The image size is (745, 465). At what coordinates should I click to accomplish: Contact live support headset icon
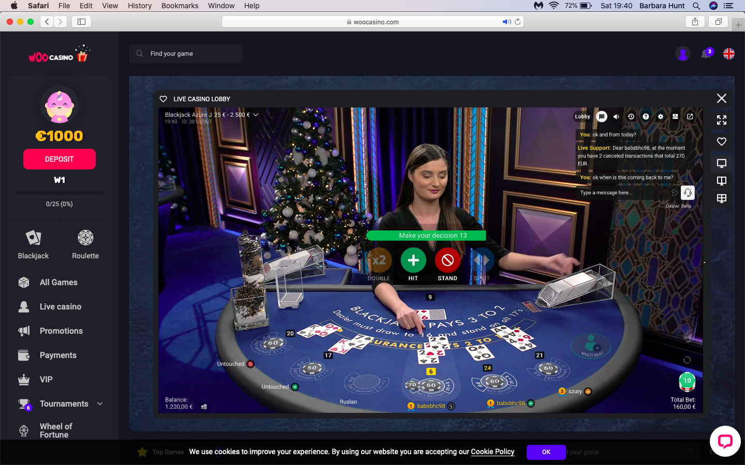[x=688, y=193]
